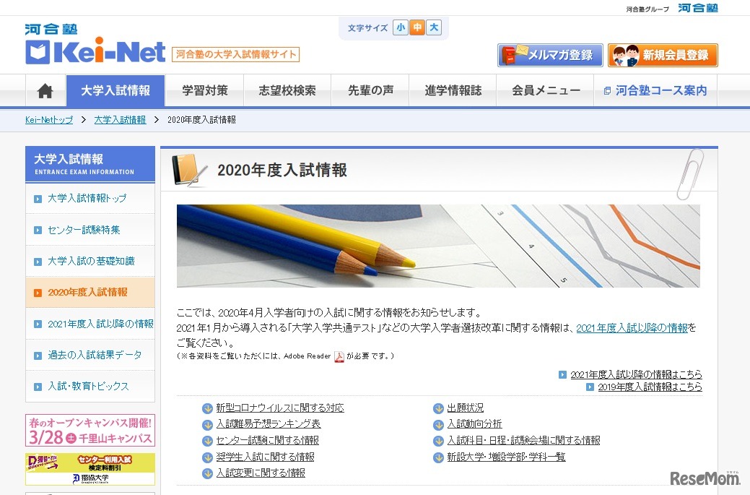
Task: Expand 過去の入試結果データ in the sidebar
Action: (x=90, y=355)
